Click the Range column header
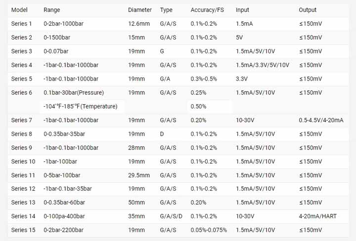 pos(51,10)
